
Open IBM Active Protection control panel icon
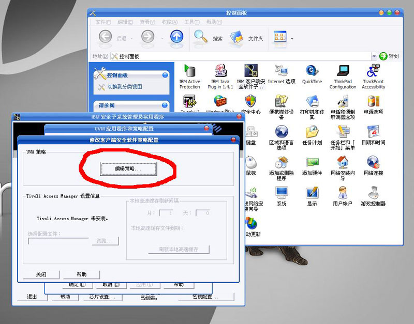(x=189, y=76)
